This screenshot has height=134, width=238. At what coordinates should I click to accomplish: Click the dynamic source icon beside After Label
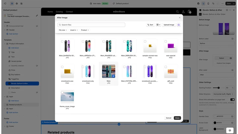232,70
